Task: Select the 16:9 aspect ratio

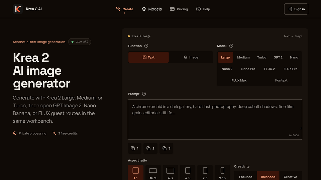Action: pos(153,173)
